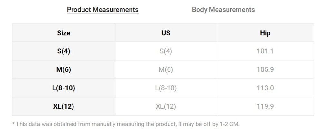The image size is (330, 129).
Task: Select the L(8-10) size row label
Action: pyautogui.click(x=63, y=88)
